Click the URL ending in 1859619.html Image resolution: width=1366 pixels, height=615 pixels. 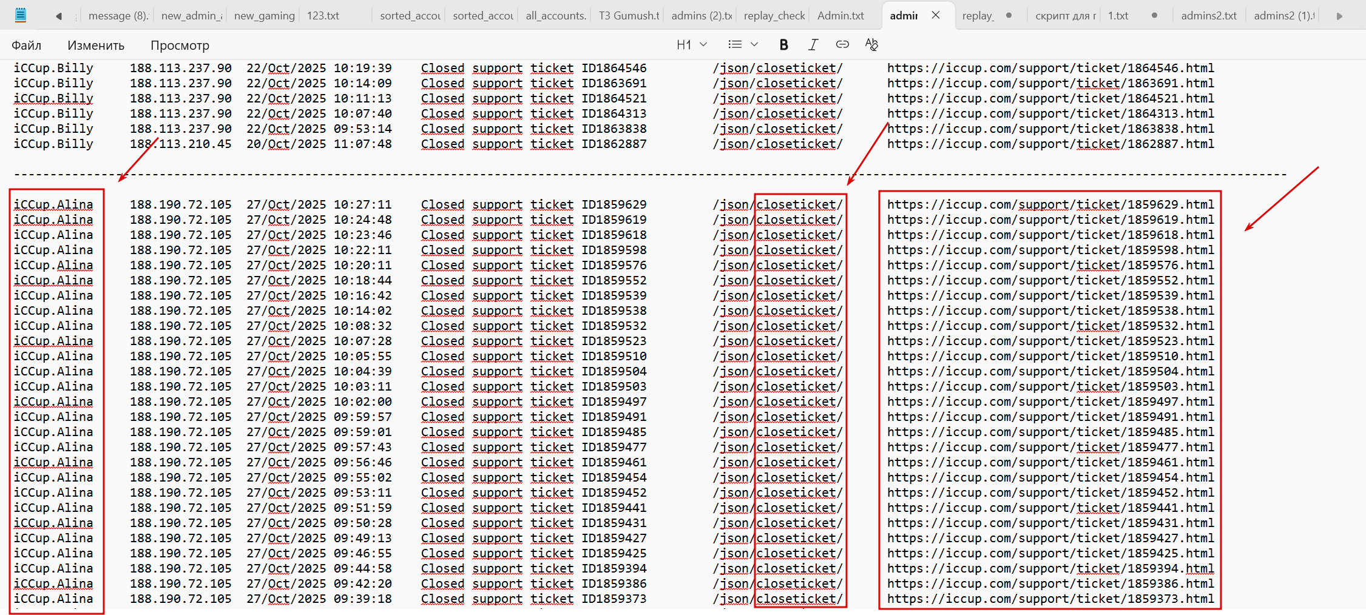tap(1050, 220)
